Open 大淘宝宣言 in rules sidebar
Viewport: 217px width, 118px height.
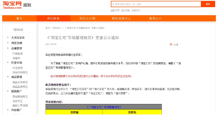click(18, 38)
